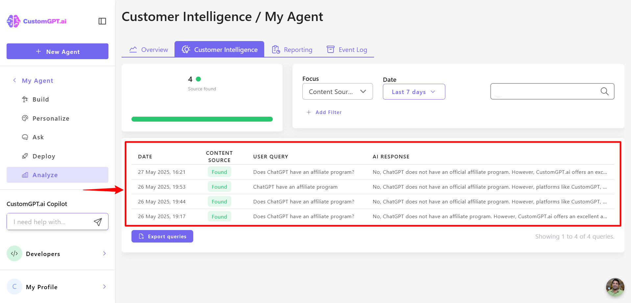This screenshot has width=631, height=303.
Task: Click the AI RESPONSE column header
Action: coord(391,156)
